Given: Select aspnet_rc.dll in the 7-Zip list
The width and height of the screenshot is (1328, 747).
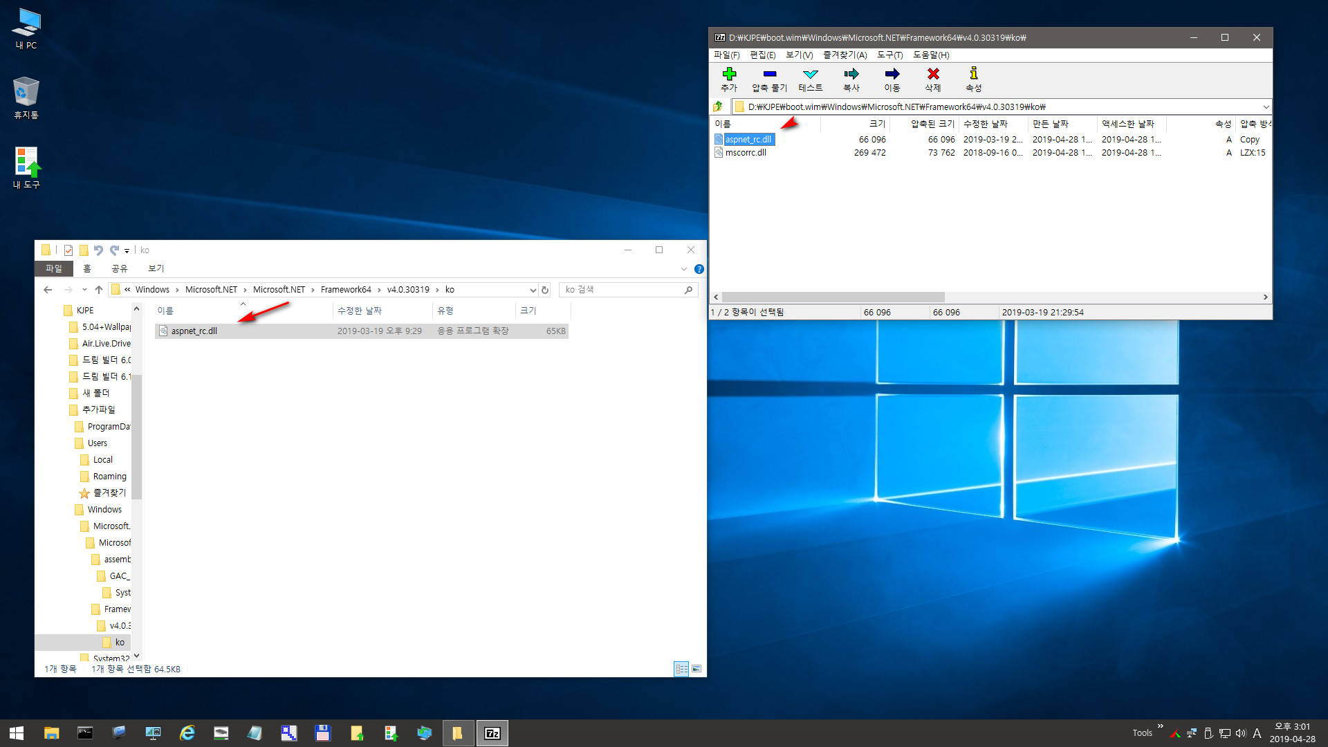Looking at the screenshot, I should click(748, 140).
